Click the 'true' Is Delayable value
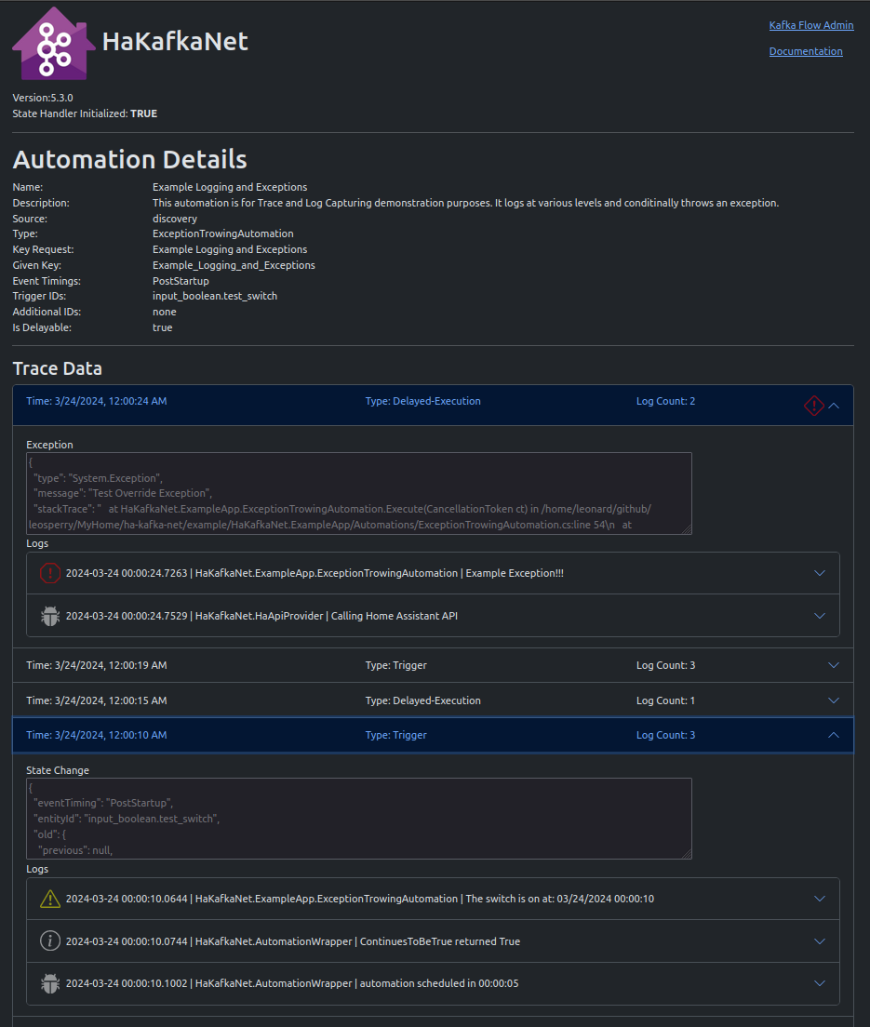 (x=163, y=327)
